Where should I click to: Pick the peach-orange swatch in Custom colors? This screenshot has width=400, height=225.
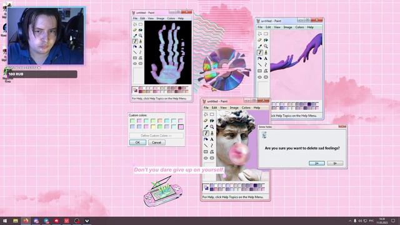160,121
